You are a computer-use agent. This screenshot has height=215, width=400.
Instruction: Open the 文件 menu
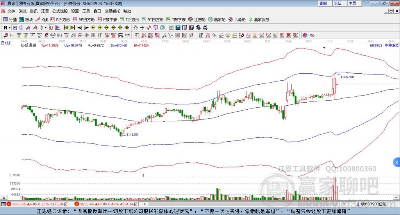click(11, 11)
